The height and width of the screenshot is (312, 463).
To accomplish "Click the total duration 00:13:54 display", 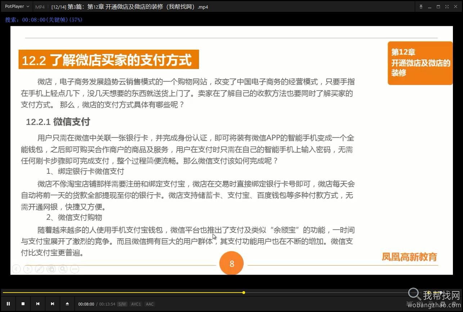I will coord(107,304).
